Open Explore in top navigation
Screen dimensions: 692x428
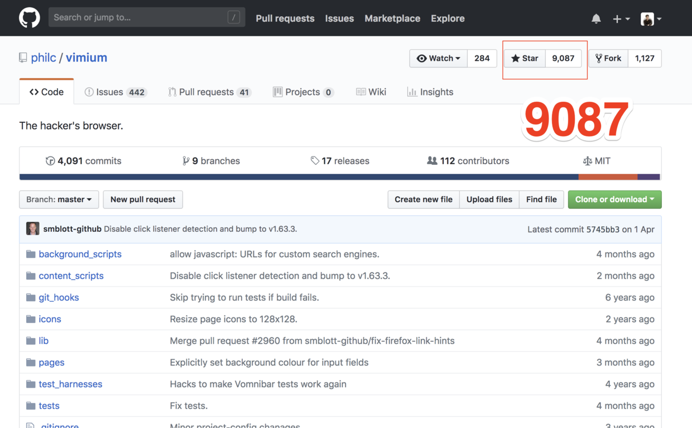tap(448, 18)
